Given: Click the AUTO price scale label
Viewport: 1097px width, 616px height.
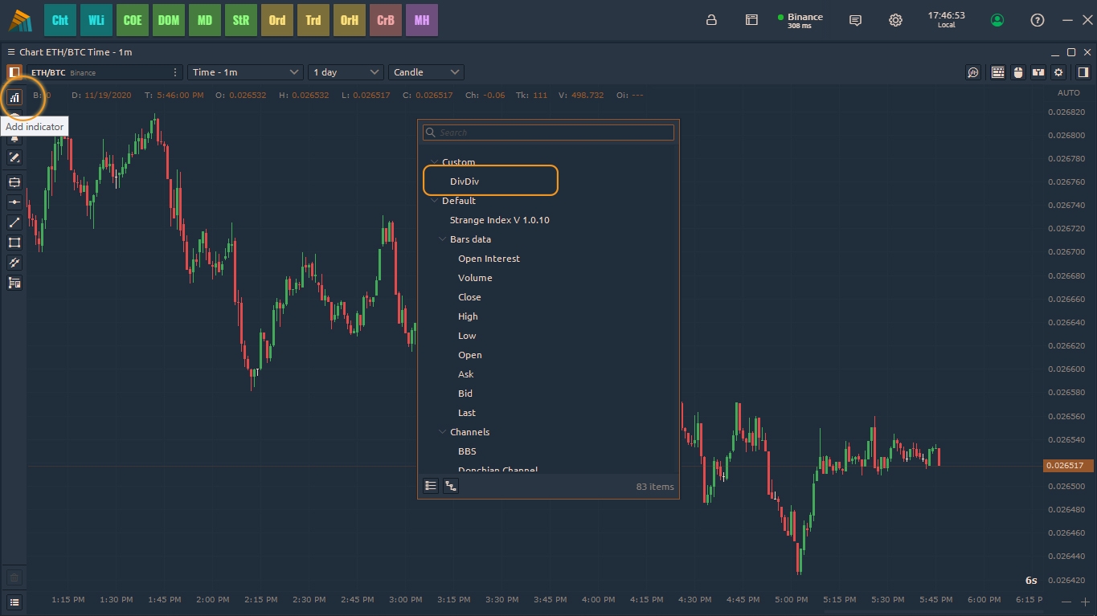Looking at the screenshot, I should pos(1068,93).
